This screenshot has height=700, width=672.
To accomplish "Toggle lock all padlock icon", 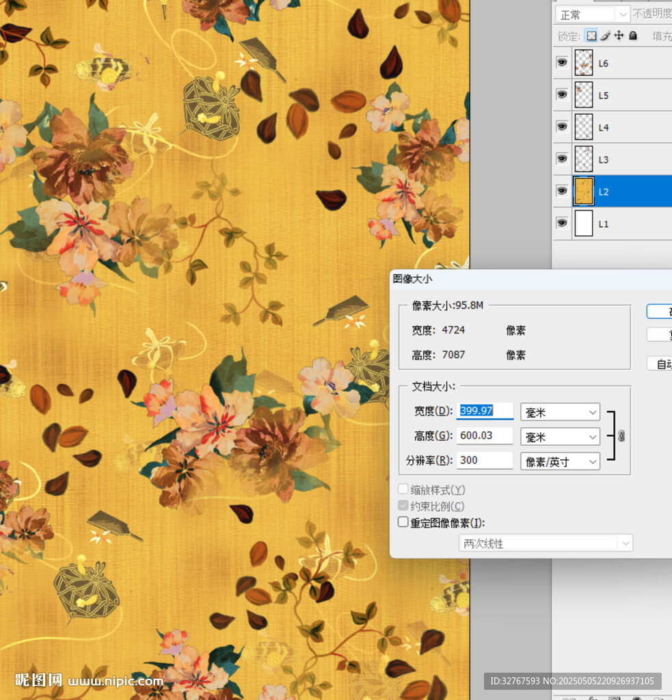I will pyautogui.click(x=633, y=36).
